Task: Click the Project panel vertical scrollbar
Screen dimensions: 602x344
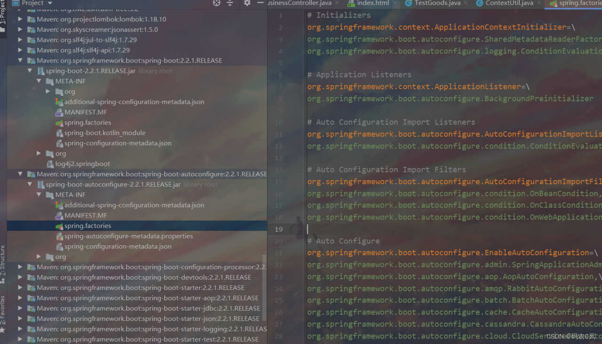Action: click(264, 287)
